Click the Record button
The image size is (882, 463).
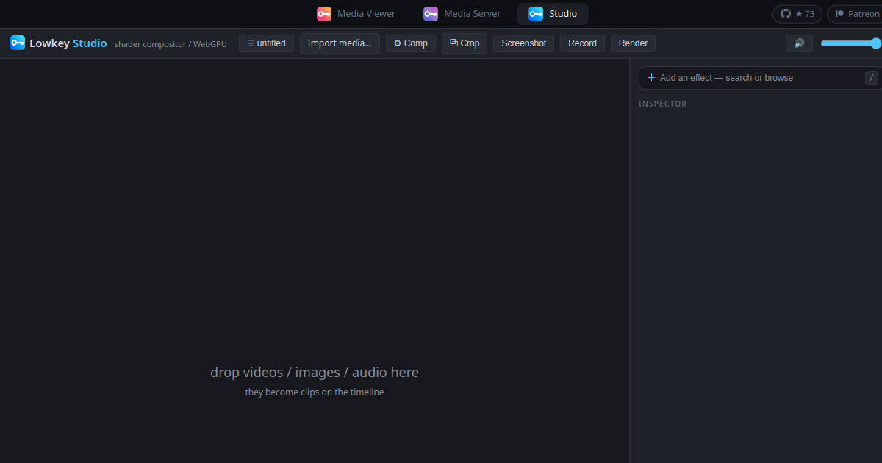click(583, 43)
